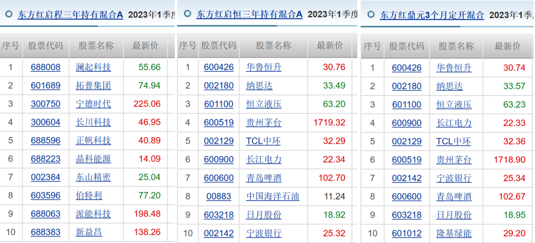This screenshot has height=243, width=535.
Task: Open the 晶科能源 stock link
Action: click(93, 159)
